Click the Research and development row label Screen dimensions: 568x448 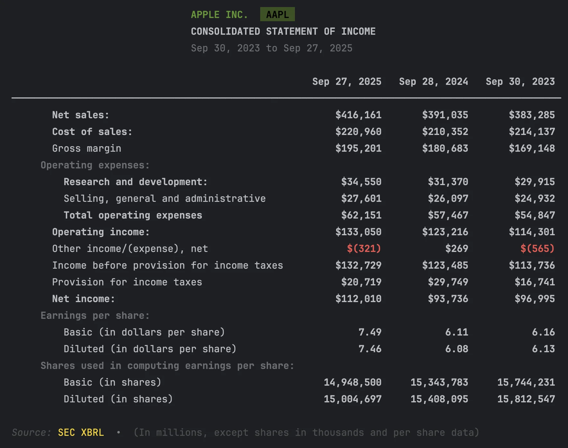(136, 182)
